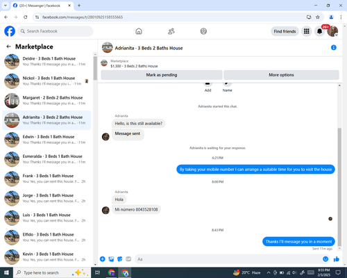Screen dimensions: 347x278
Task: Click the Find friends button
Action: (x=285, y=31)
